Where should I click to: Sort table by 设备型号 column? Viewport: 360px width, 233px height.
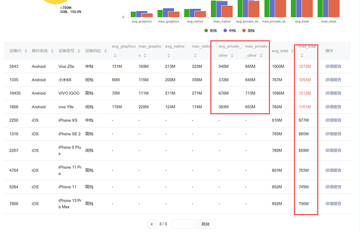(x=79, y=51)
